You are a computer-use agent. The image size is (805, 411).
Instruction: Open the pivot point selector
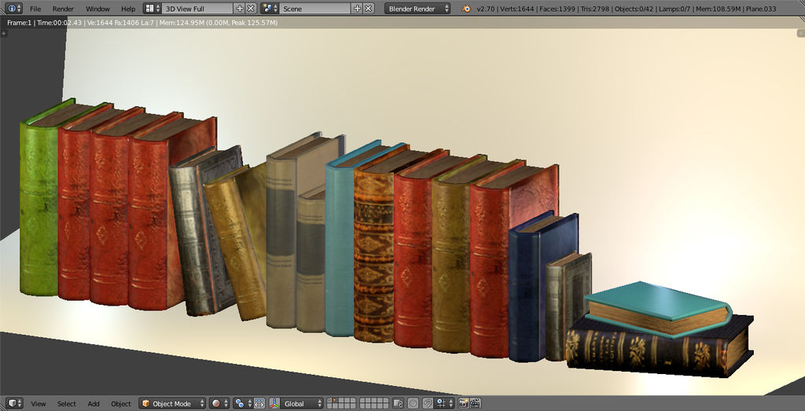coord(242,403)
